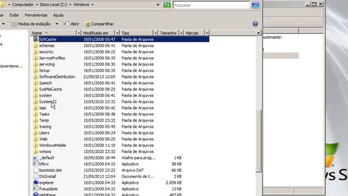Click the Pesquisar search field
348x196 pixels.
tap(212, 5)
